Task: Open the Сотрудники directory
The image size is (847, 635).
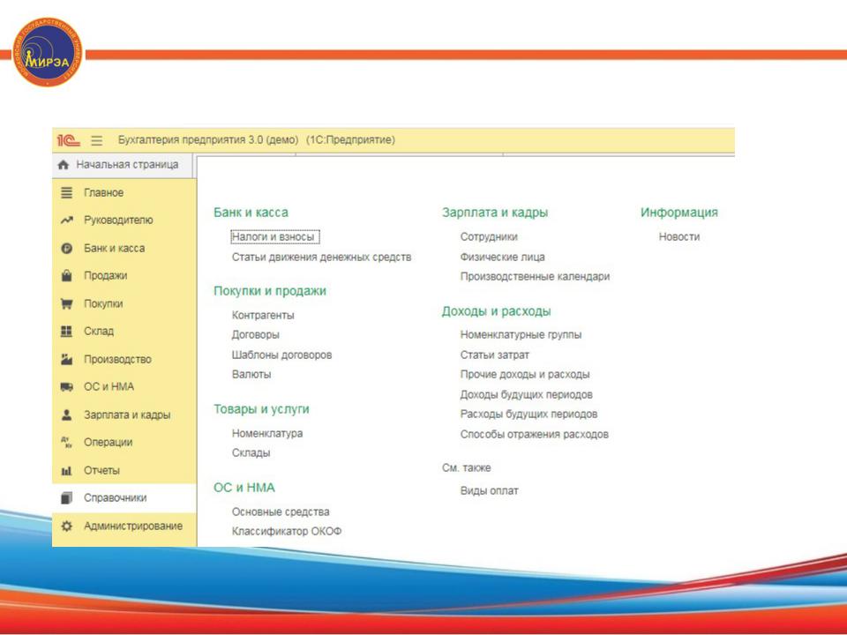Action: click(489, 237)
